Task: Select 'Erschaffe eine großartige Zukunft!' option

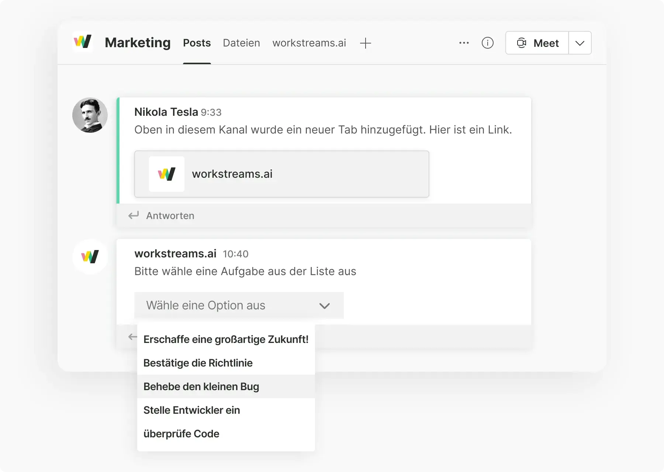Action: pyautogui.click(x=226, y=339)
